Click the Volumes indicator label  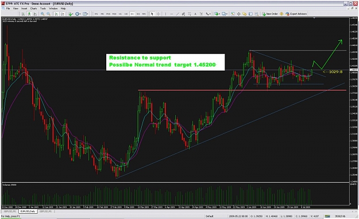9,185
